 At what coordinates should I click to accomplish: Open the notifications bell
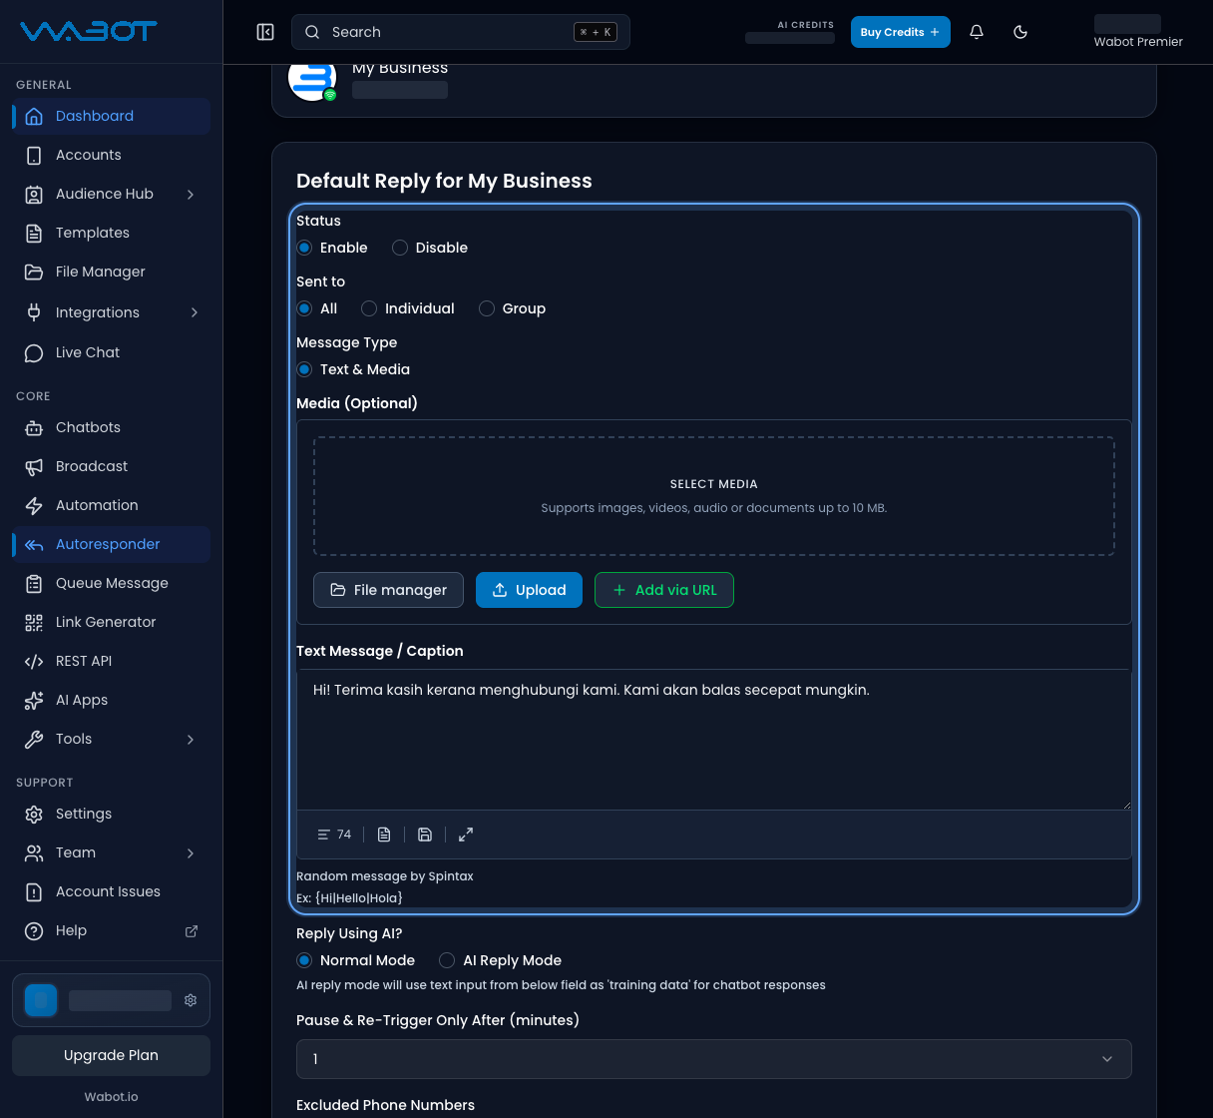point(977,32)
